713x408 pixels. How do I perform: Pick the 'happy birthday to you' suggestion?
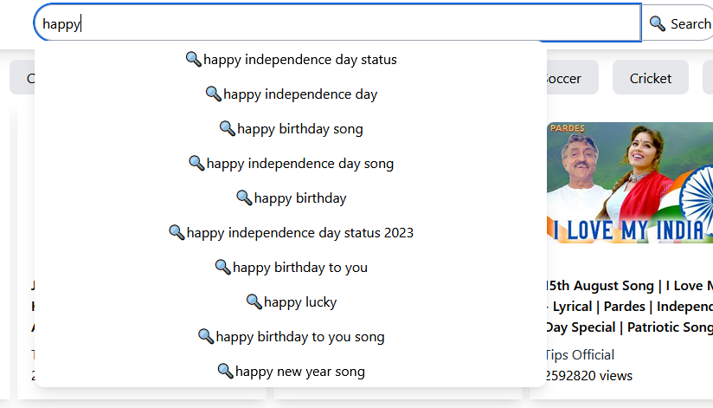point(291,267)
